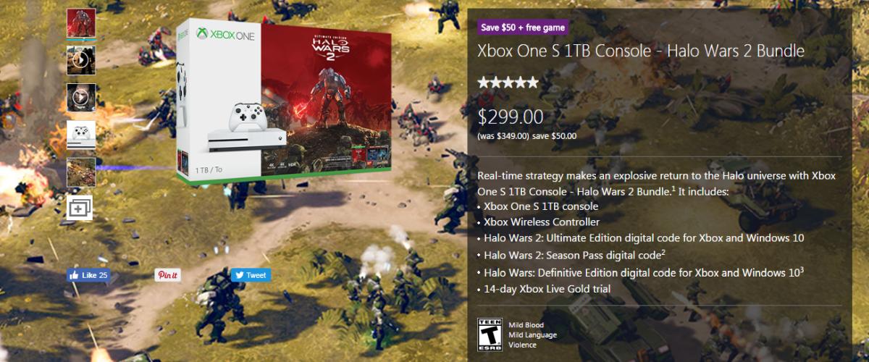
Task: Open footnote 1 after Halo Wars 2 Bundle
Action: (673, 187)
